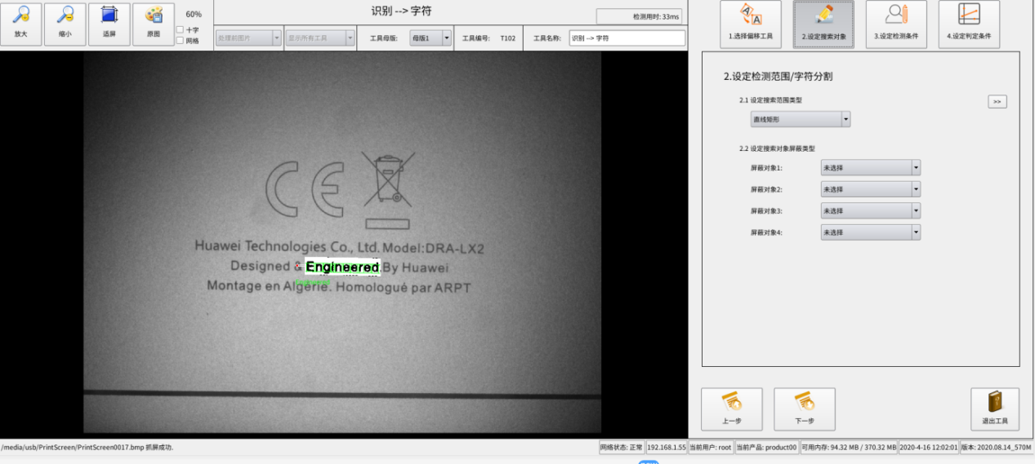Viewport: 1035px width, 464px height.
Task: Open step 1.选择偏移工具
Action: point(751,24)
